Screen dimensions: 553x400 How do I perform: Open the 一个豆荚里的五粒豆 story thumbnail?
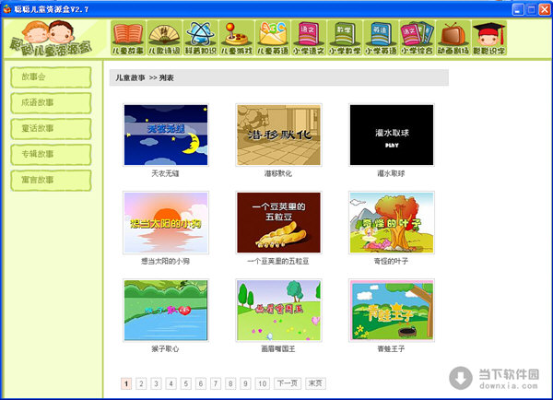(x=278, y=222)
